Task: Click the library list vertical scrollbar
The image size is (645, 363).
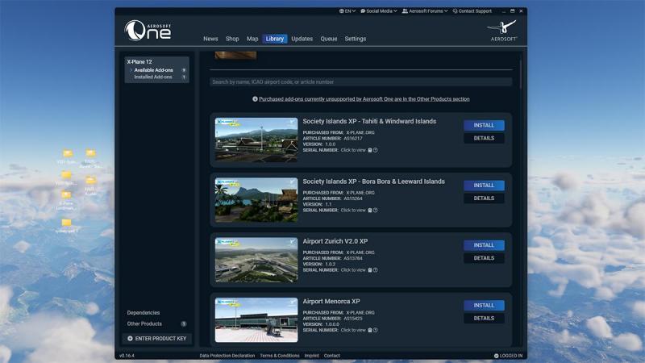Action: pyautogui.click(x=520, y=74)
